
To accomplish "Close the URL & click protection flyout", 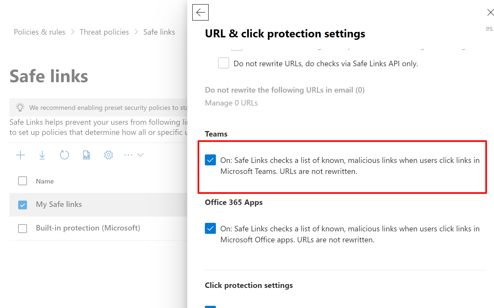I will [490, 12].
